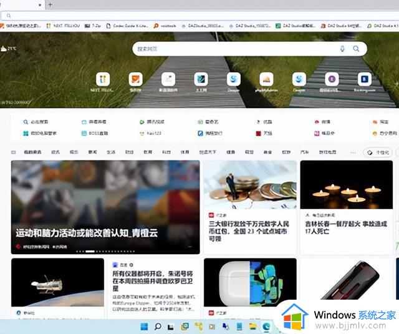Open the NEXT ITALY/OU bookmark
This screenshot has width=399, height=334.
[63, 26]
